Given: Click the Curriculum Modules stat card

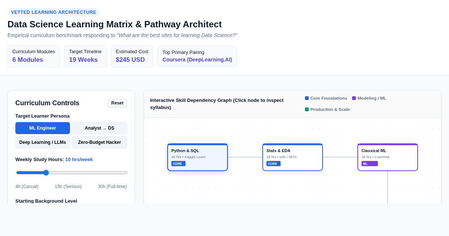Looking at the screenshot, I should click(x=34, y=57).
